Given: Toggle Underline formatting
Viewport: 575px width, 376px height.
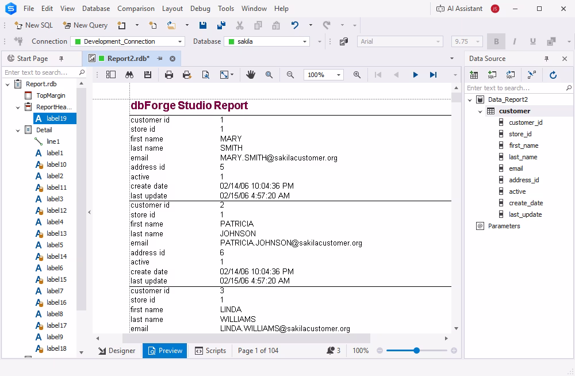Looking at the screenshot, I should tap(533, 41).
